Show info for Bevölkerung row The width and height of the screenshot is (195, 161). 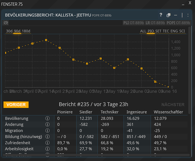click(47, 118)
